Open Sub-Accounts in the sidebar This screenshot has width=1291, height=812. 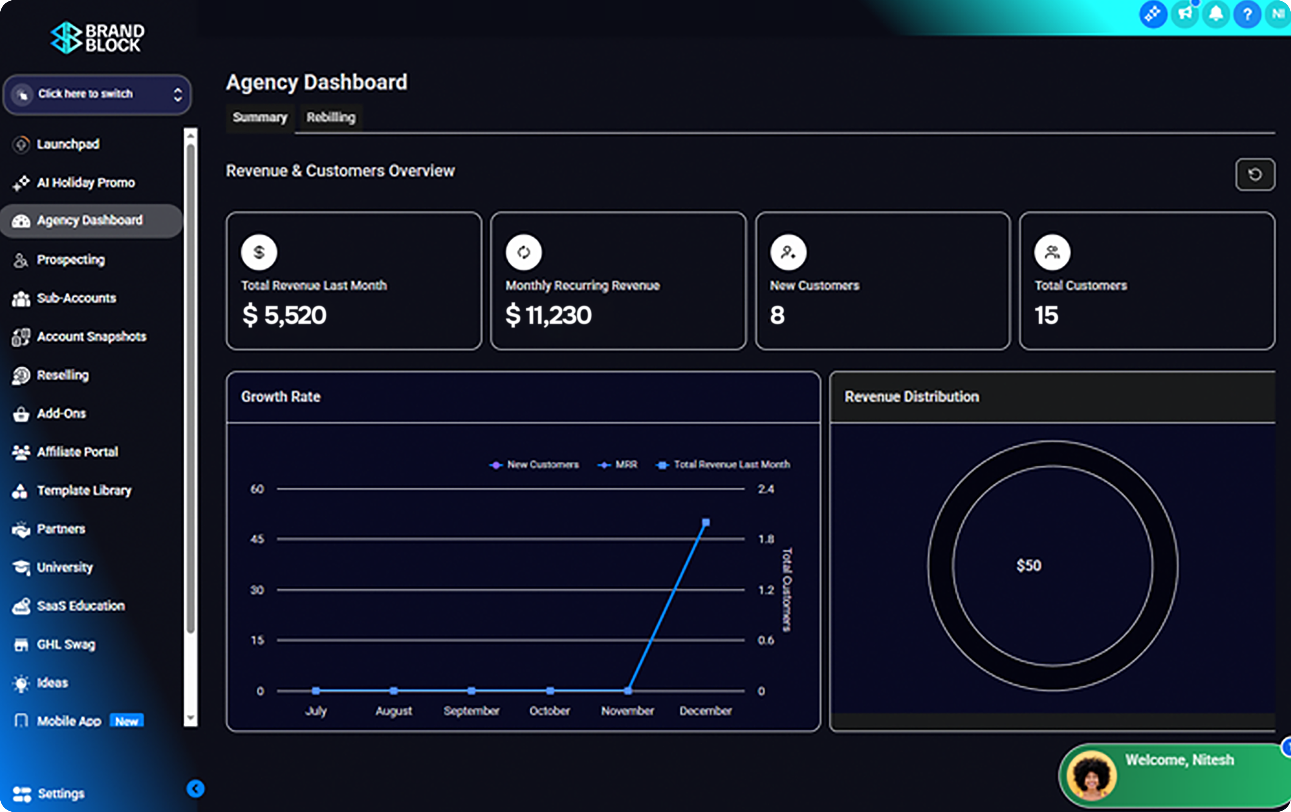(x=76, y=298)
